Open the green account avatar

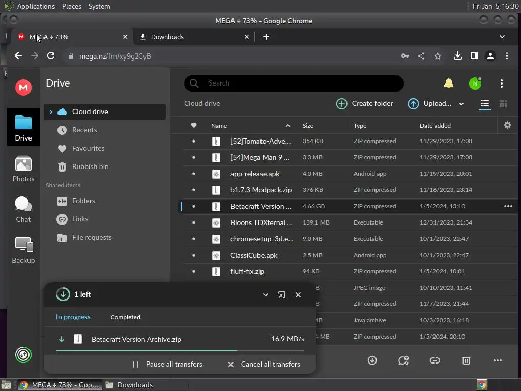(x=475, y=83)
